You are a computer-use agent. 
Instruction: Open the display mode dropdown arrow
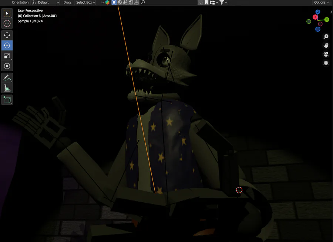[217, 3]
